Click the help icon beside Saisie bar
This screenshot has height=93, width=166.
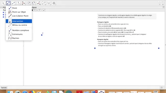(162, 88)
